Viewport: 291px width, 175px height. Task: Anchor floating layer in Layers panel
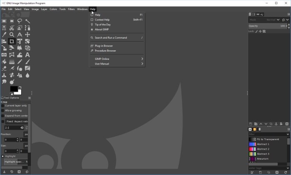point(276,124)
